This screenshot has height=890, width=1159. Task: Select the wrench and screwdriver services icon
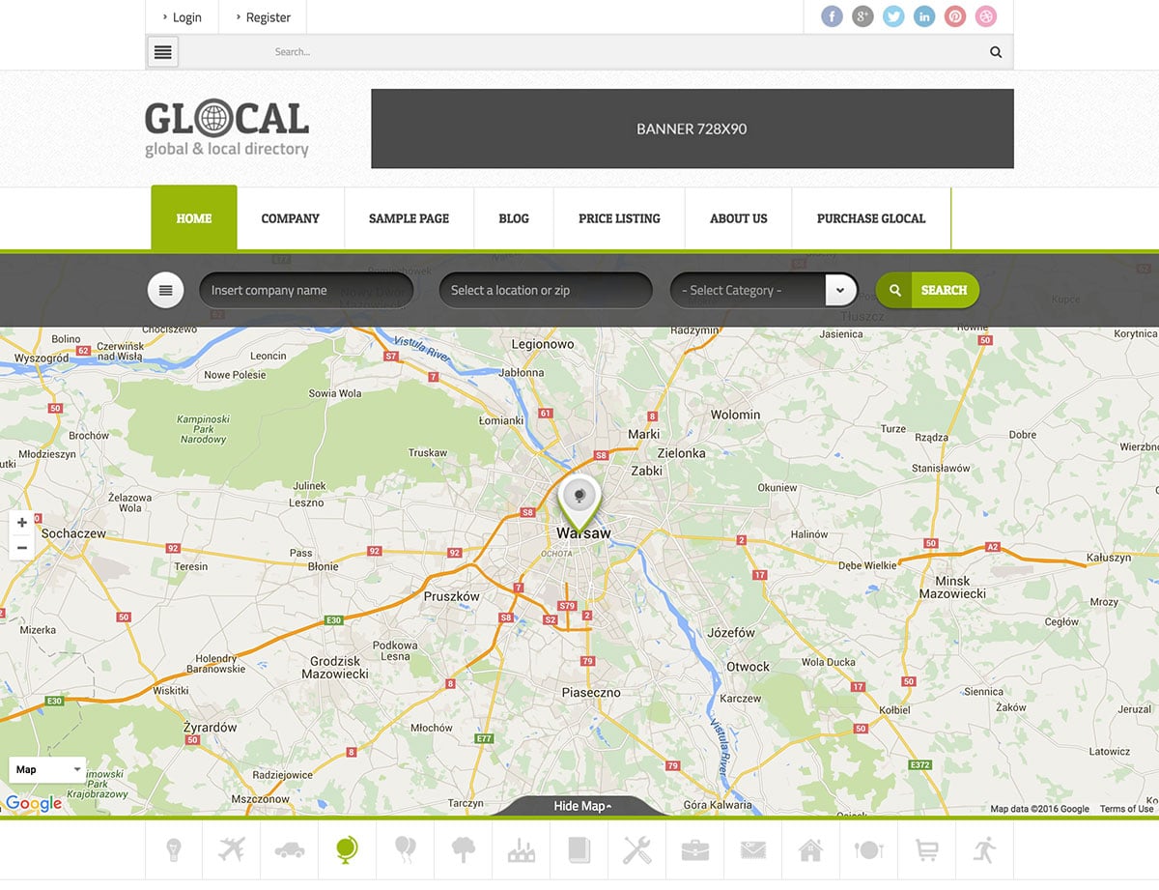pyautogui.click(x=636, y=850)
